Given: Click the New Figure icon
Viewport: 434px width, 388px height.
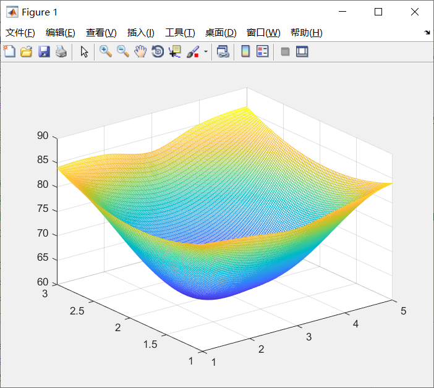Looking at the screenshot, I should pos(9,52).
